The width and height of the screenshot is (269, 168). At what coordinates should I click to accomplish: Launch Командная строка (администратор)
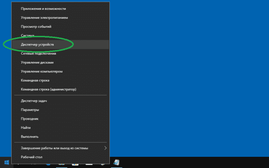pyautogui.click(x=61, y=89)
